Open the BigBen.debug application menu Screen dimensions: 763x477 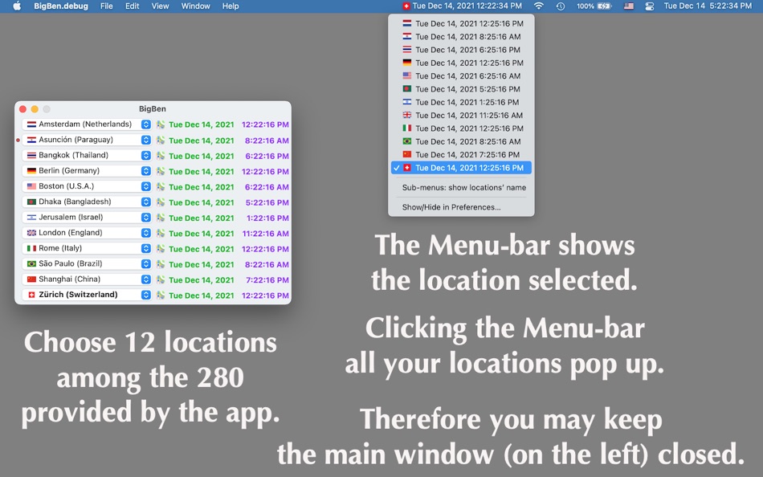coord(61,6)
